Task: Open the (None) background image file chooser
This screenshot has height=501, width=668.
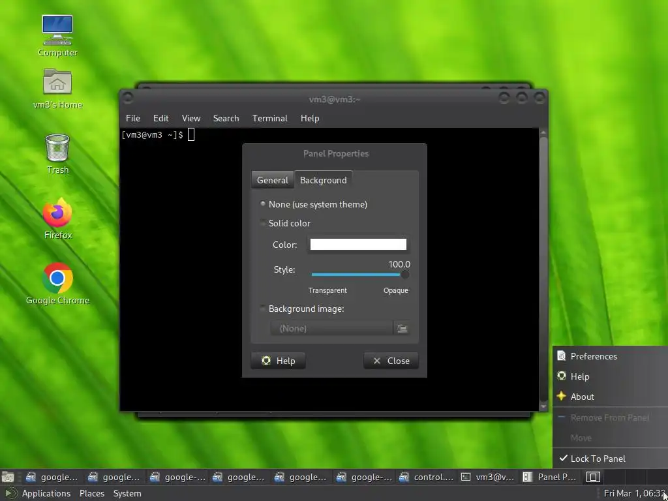Action: [331, 328]
